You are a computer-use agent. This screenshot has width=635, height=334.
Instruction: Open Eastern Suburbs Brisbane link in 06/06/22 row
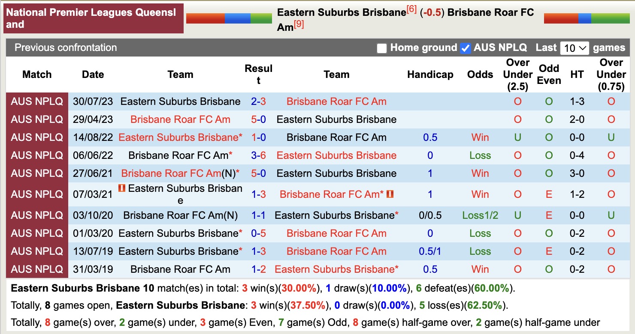[336, 155]
